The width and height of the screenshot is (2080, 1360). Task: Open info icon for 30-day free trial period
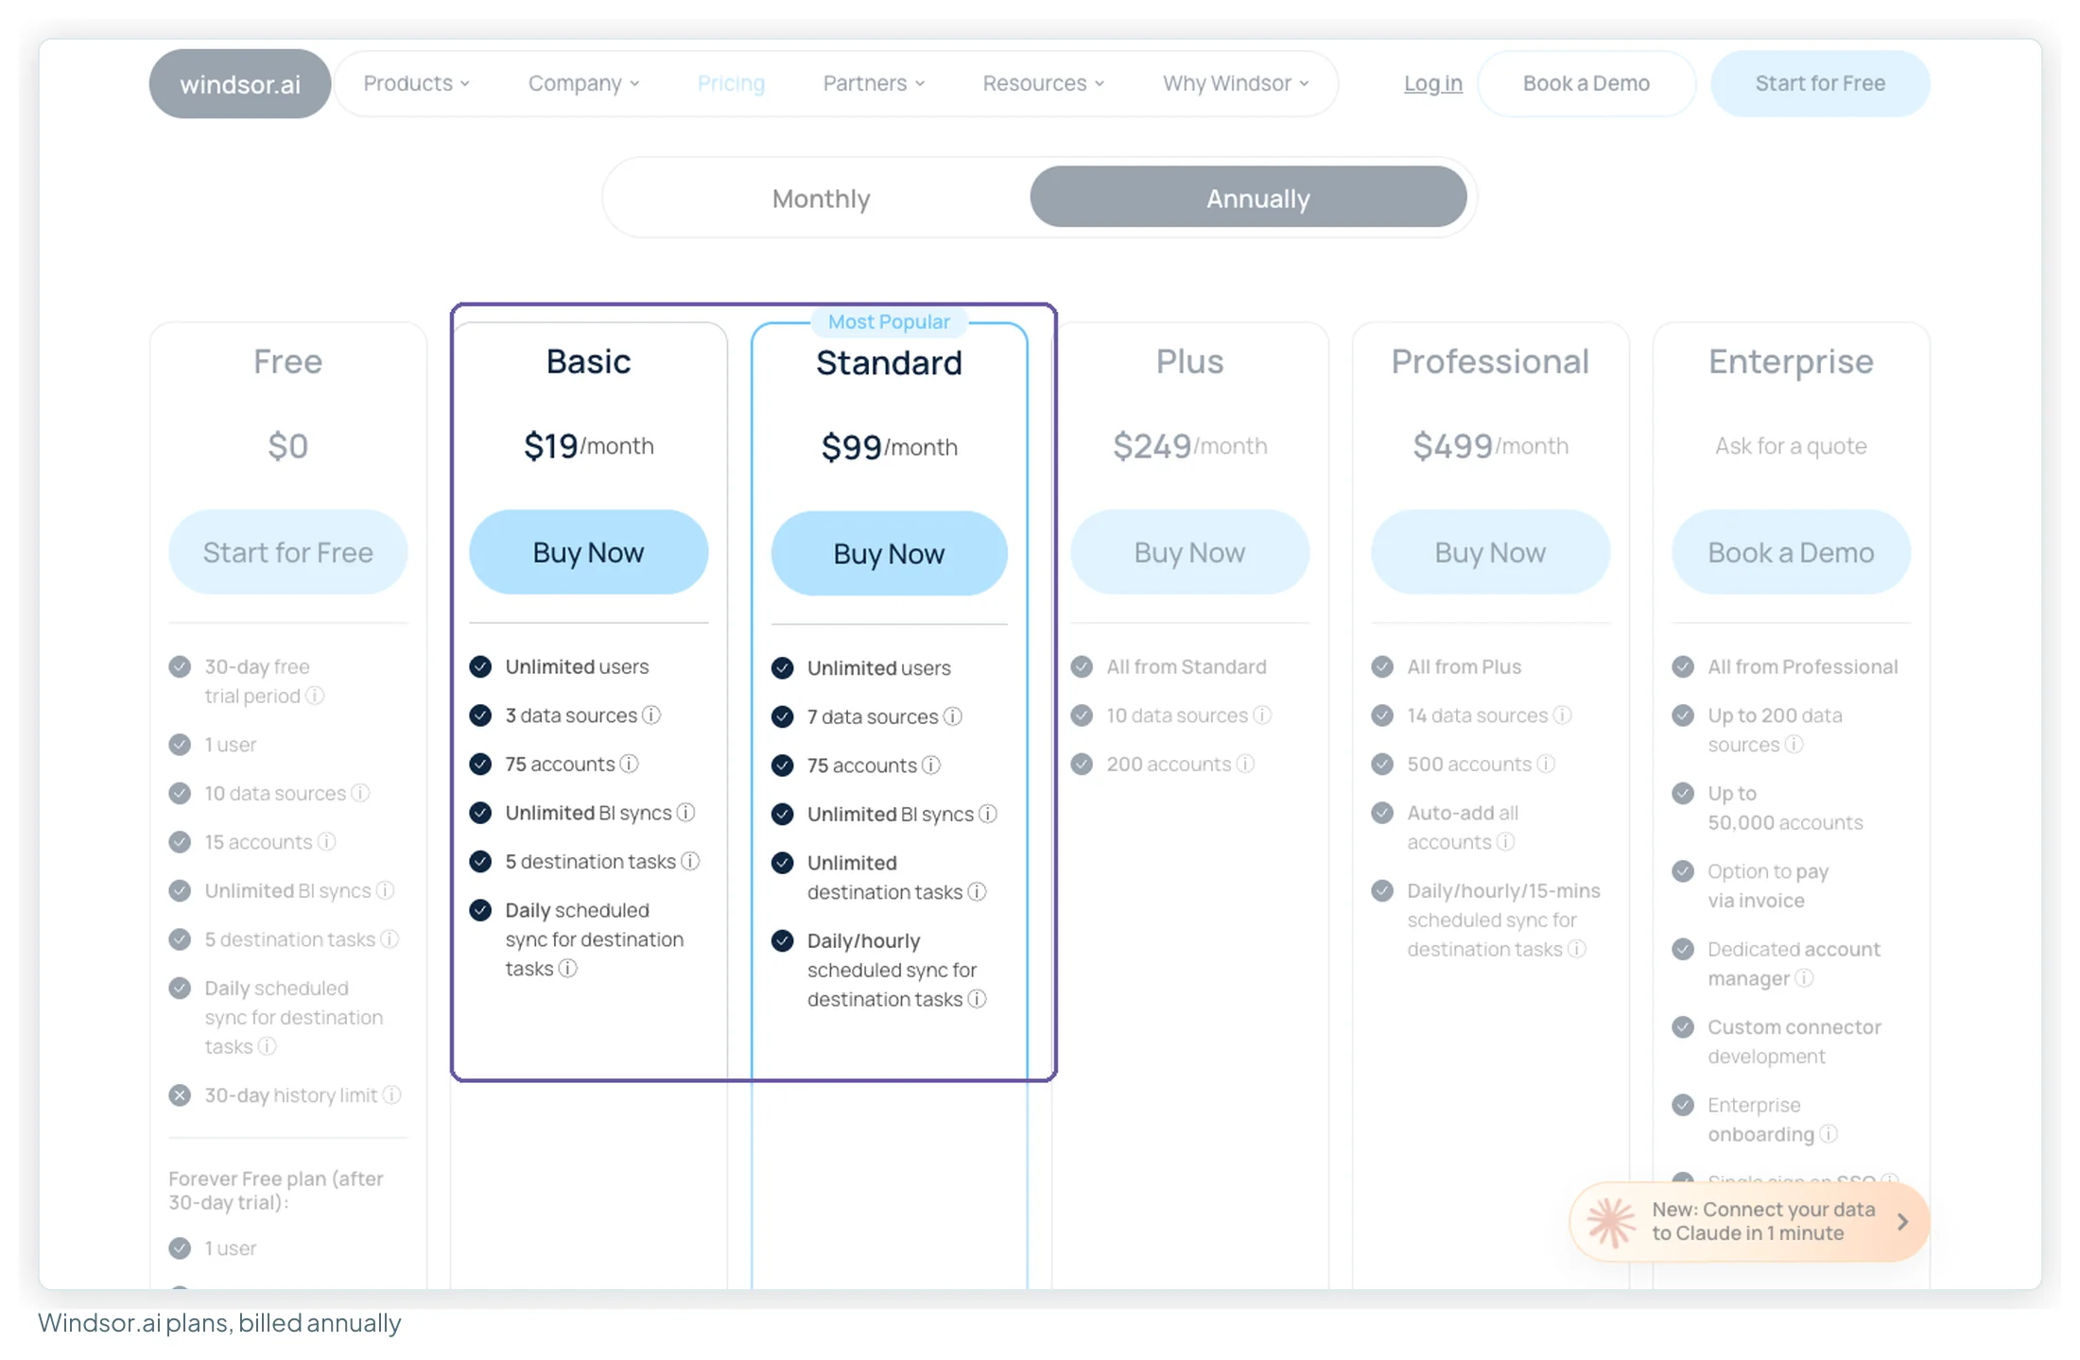(x=316, y=696)
